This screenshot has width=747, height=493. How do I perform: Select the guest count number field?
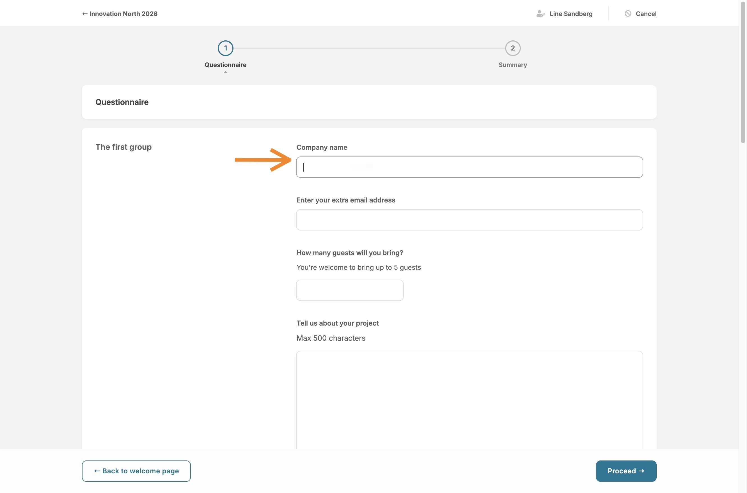349,290
